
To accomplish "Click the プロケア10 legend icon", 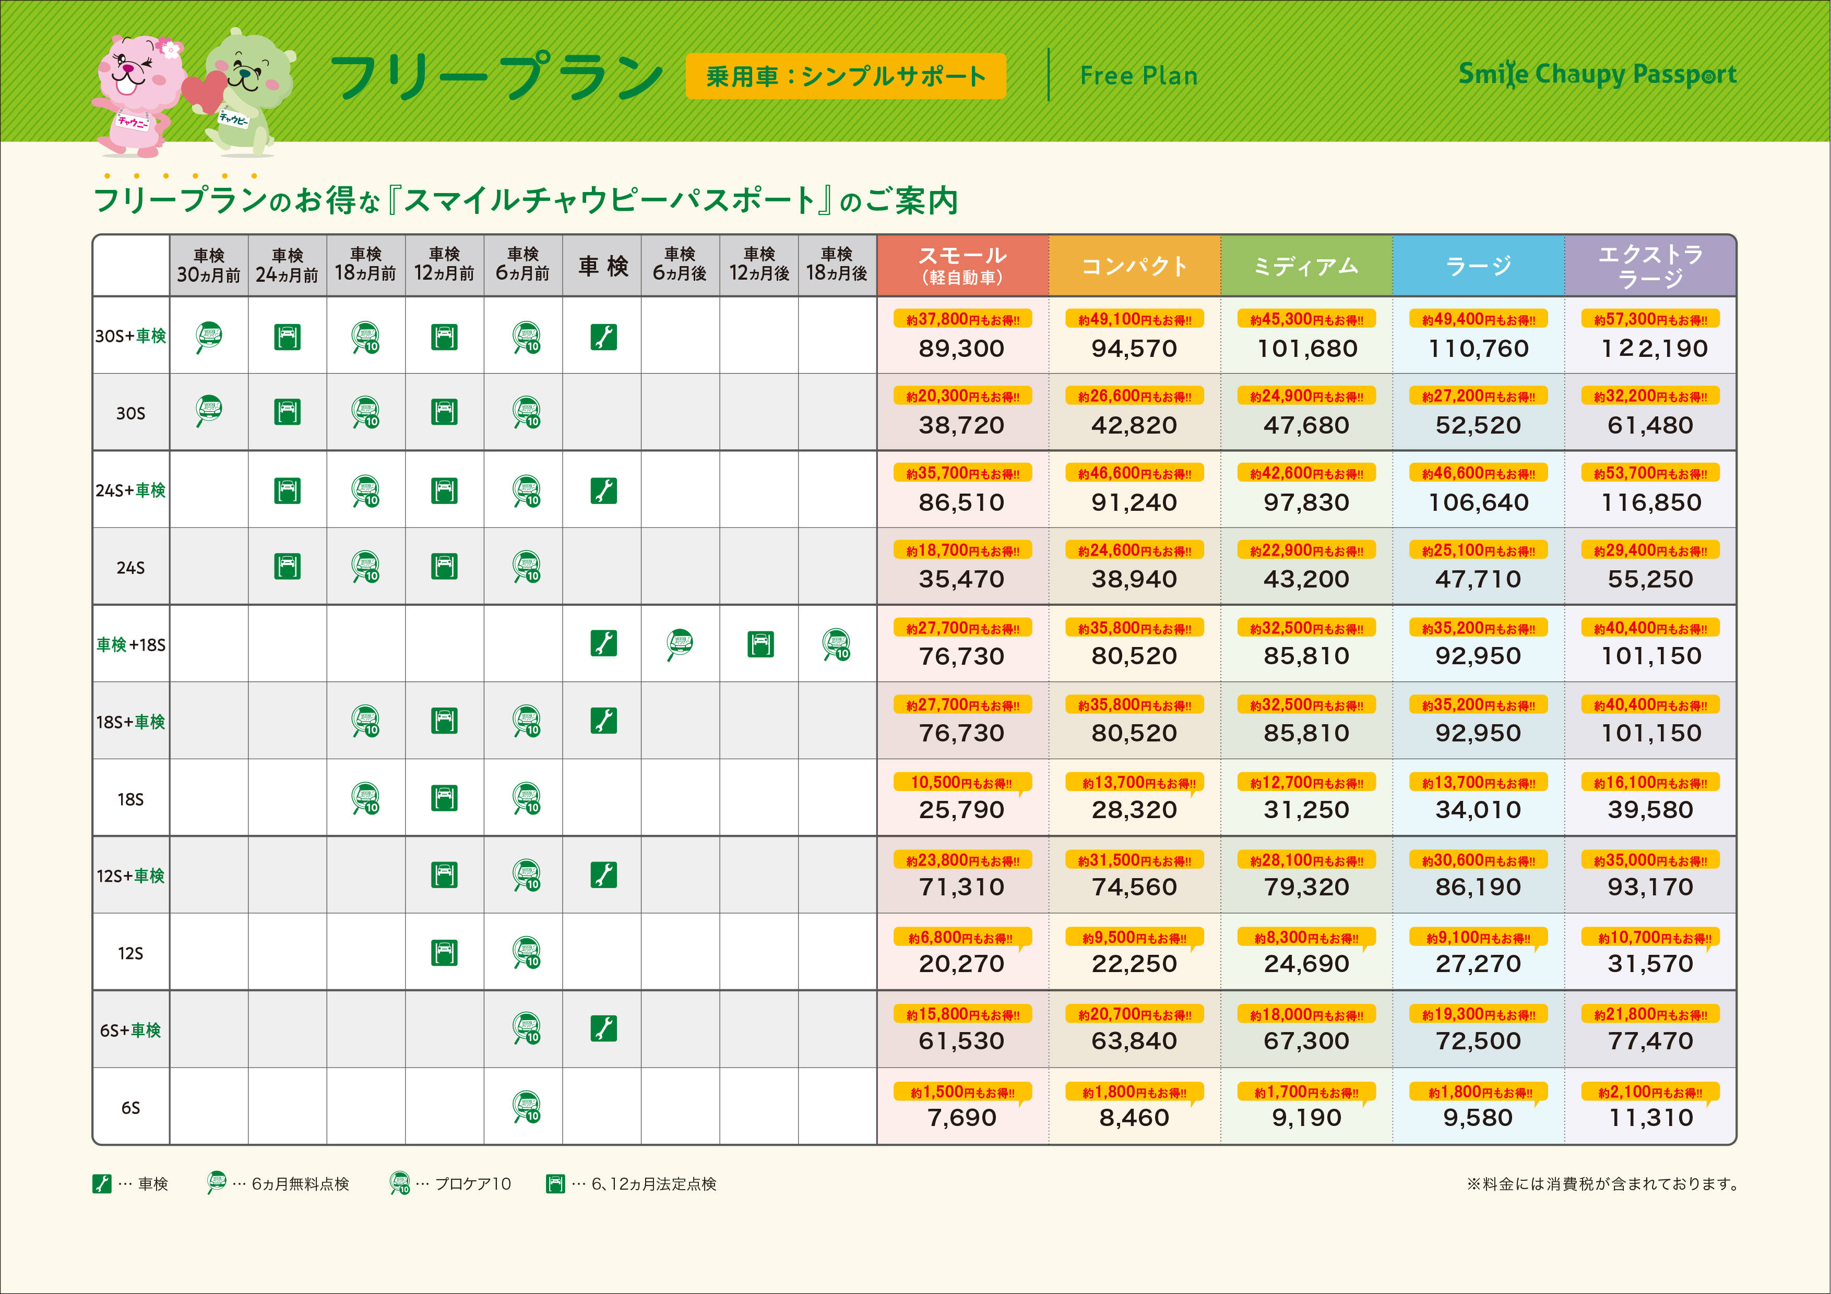I will pos(399,1182).
